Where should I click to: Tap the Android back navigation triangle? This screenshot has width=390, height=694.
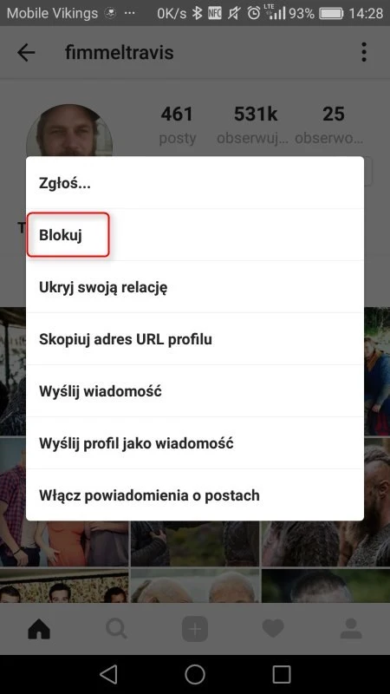(108, 675)
